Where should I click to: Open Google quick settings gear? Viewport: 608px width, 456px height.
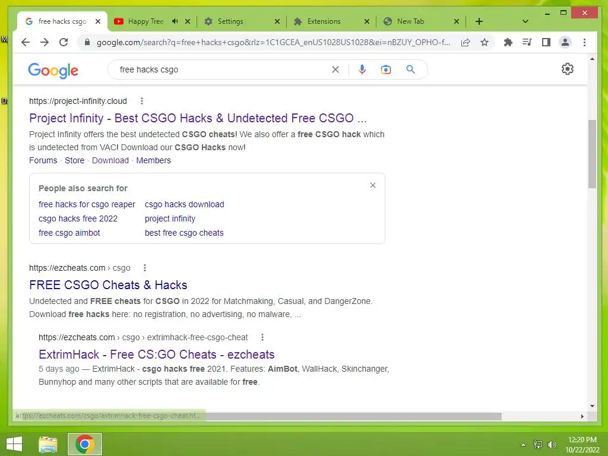pyautogui.click(x=567, y=69)
